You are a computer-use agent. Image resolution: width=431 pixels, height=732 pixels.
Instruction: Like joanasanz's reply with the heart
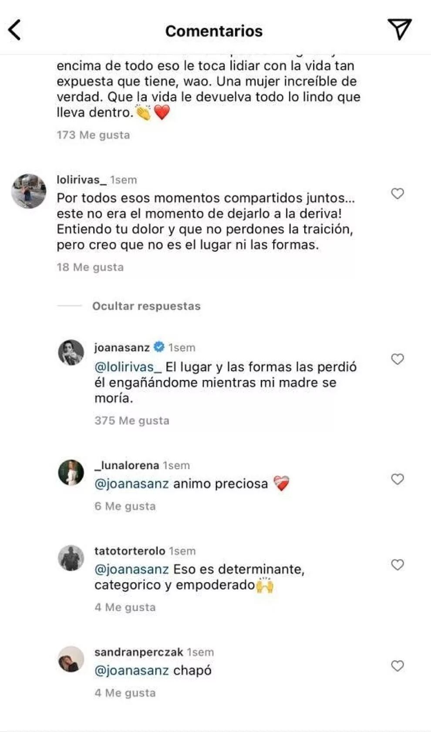tap(397, 359)
